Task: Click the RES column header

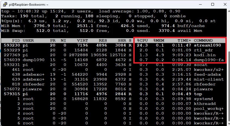Action: (x=103, y=41)
